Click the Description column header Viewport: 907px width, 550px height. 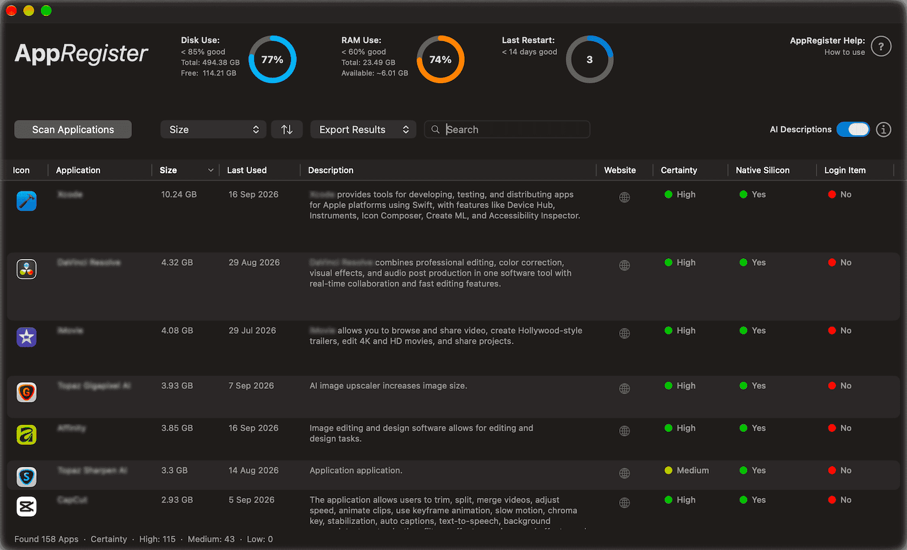pyautogui.click(x=331, y=170)
